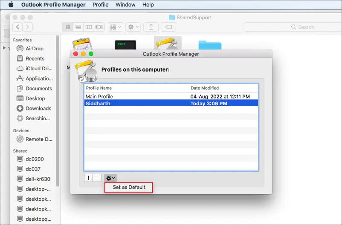
Task: Remove the selected profile with the minus button
Action: tap(97, 178)
